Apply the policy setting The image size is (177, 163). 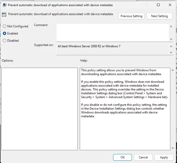point(164,157)
